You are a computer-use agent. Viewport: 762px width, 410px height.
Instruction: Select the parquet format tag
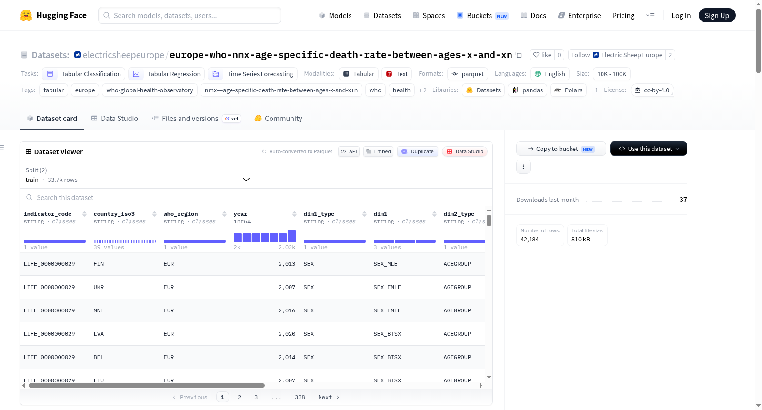tap(468, 74)
